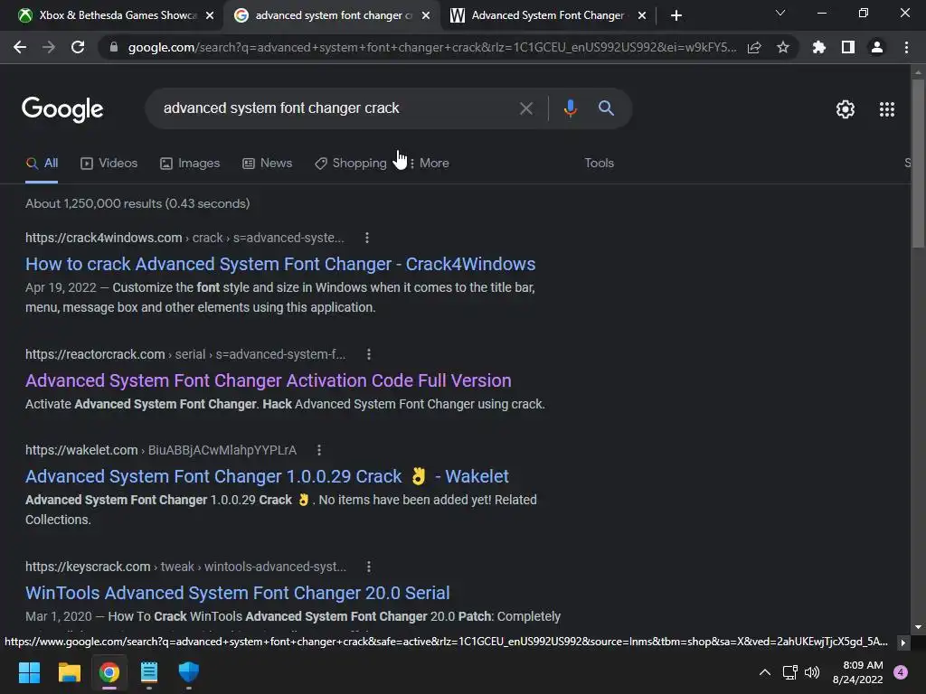Close the Xbox & Bethesda tab

pyautogui.click(x=210, y=15)
